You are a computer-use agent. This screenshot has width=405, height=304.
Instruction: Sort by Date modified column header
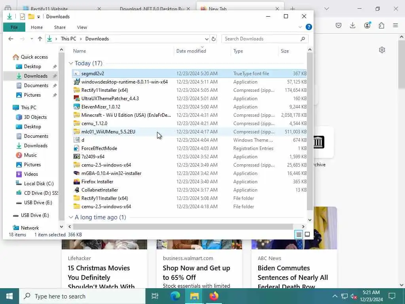click(x=202, y=51)
